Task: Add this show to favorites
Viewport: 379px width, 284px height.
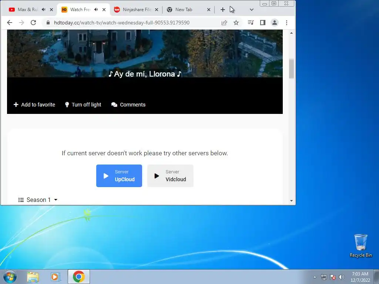Action: click(x=34, y=105)
